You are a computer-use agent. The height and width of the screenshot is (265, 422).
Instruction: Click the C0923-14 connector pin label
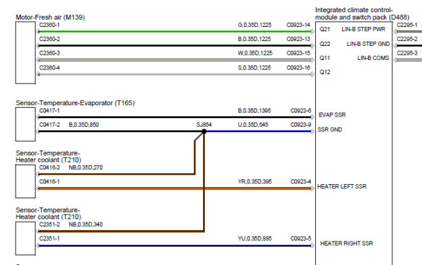(x=298, y=25)
